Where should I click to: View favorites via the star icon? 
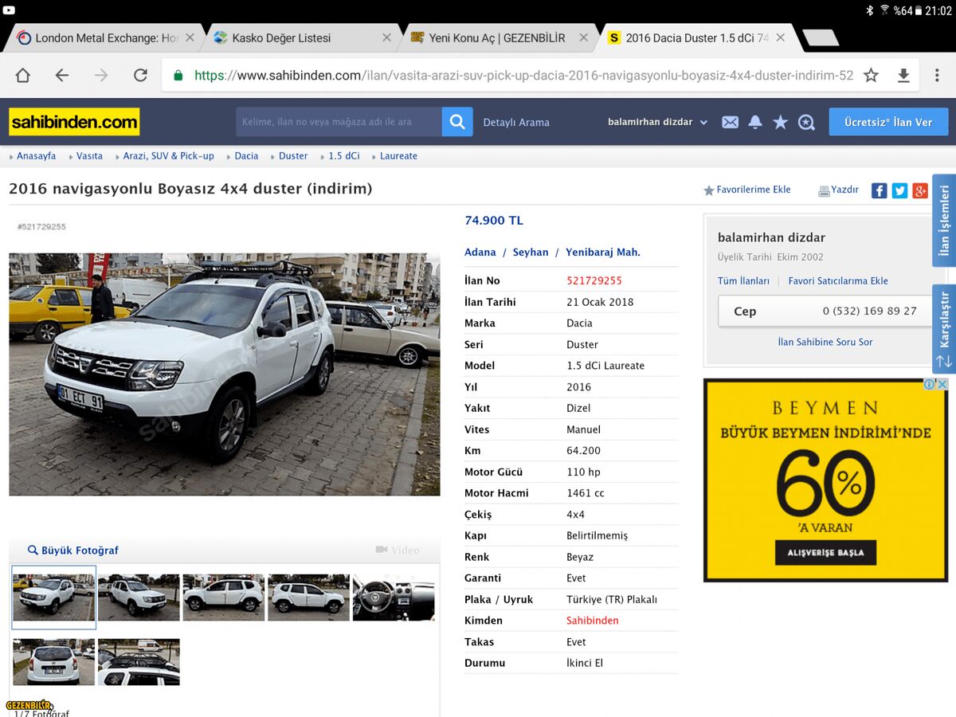780,122
